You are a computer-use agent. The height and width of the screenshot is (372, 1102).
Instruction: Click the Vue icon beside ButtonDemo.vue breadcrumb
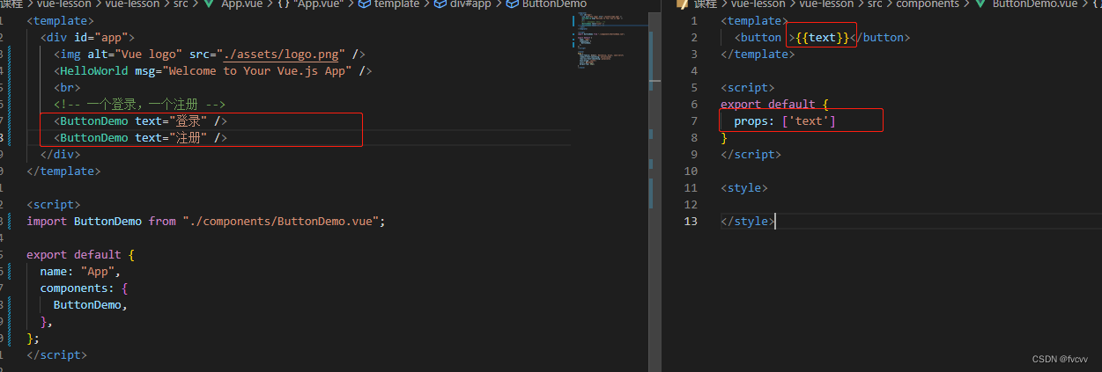pos(980,4)
